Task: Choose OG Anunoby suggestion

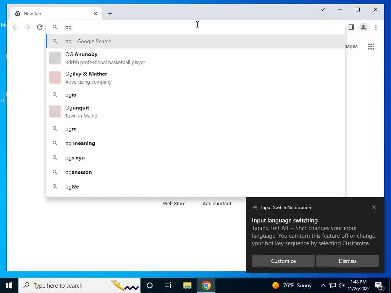Action: [195, 58]
